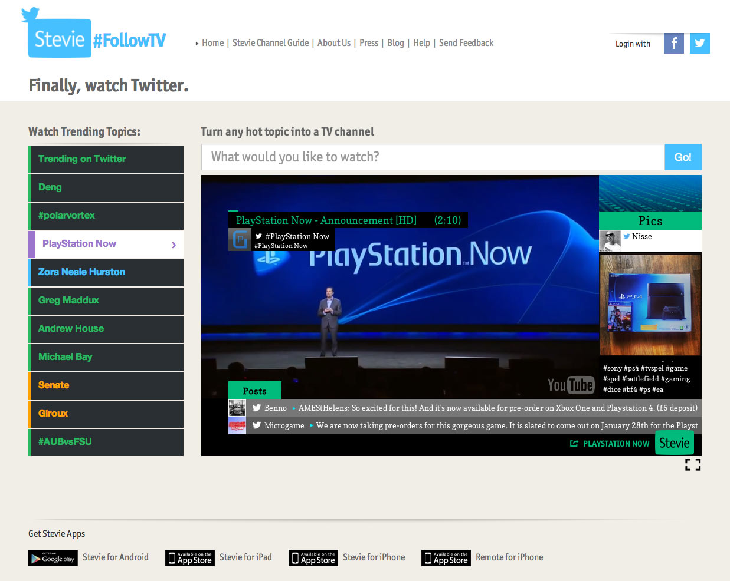
Task: Click the YouTube logo on the video
Action: [570, 385]
